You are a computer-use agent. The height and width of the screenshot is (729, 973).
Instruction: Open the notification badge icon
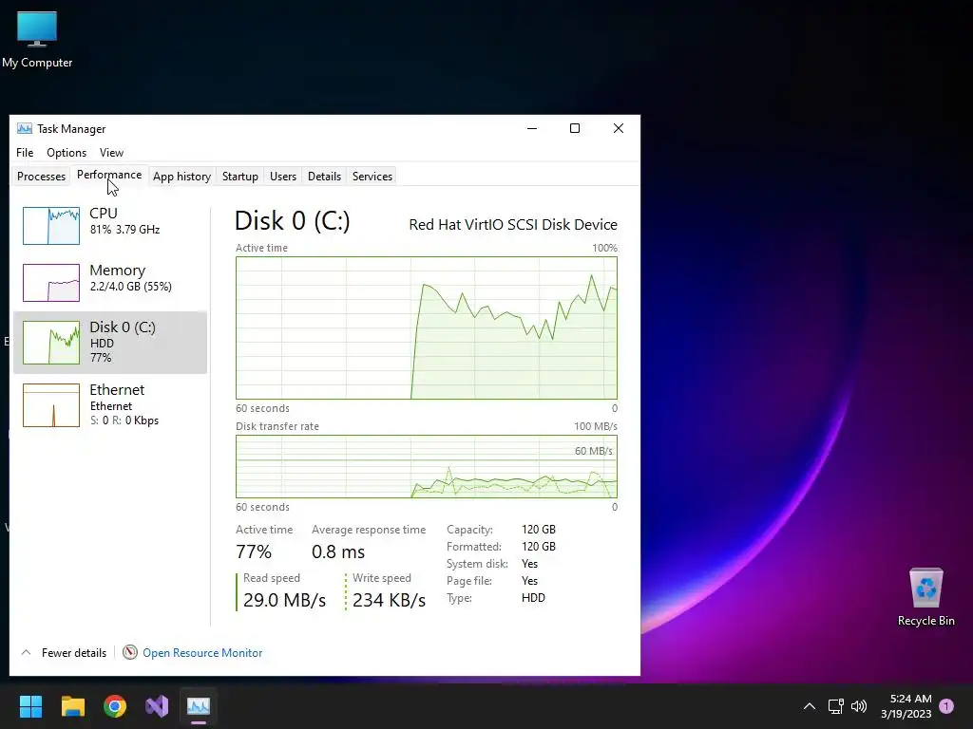pos(946,705)
